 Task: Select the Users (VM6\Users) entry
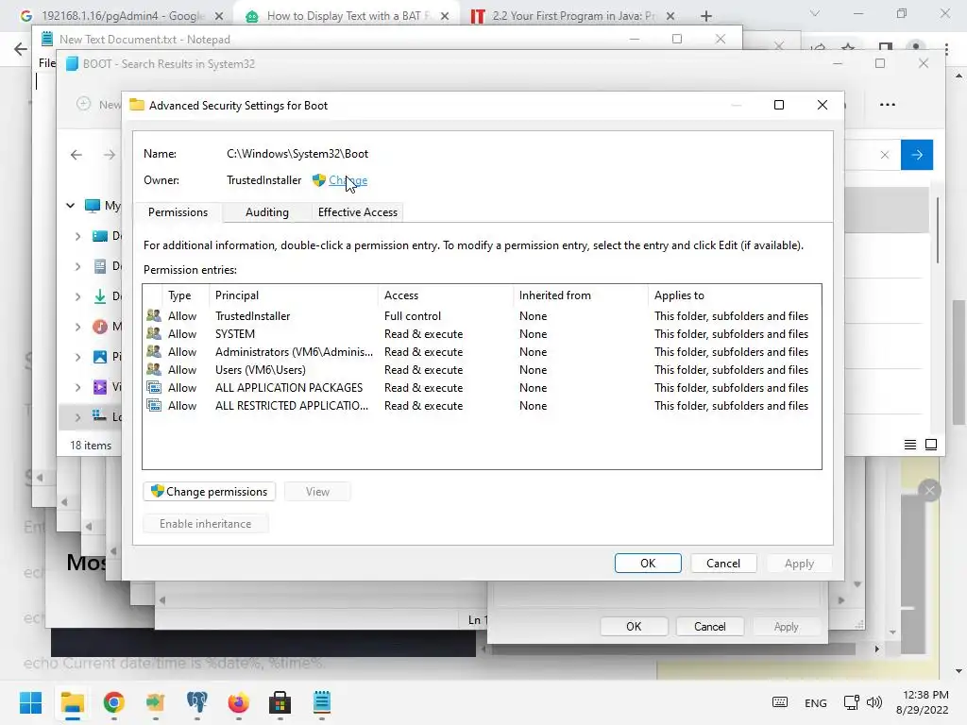[482, 369]
